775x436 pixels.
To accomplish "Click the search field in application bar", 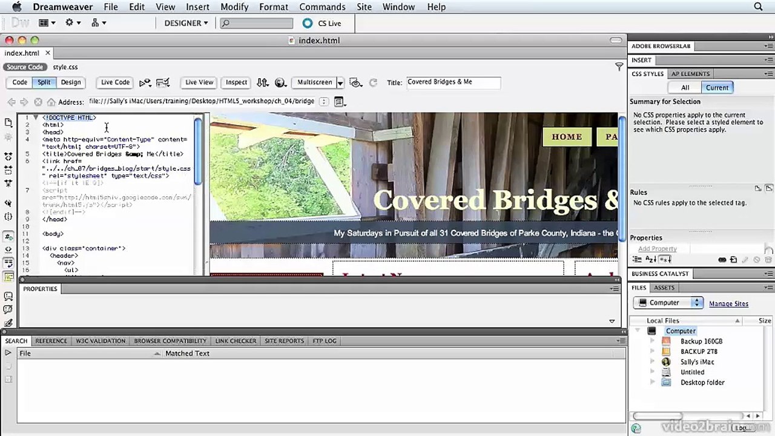I will [x=256, y=23].
